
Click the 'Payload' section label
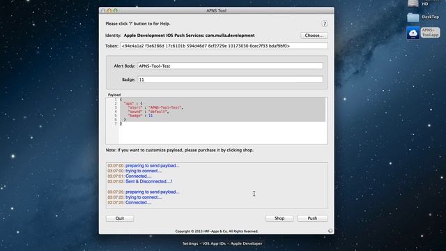[x=114, y=95]
